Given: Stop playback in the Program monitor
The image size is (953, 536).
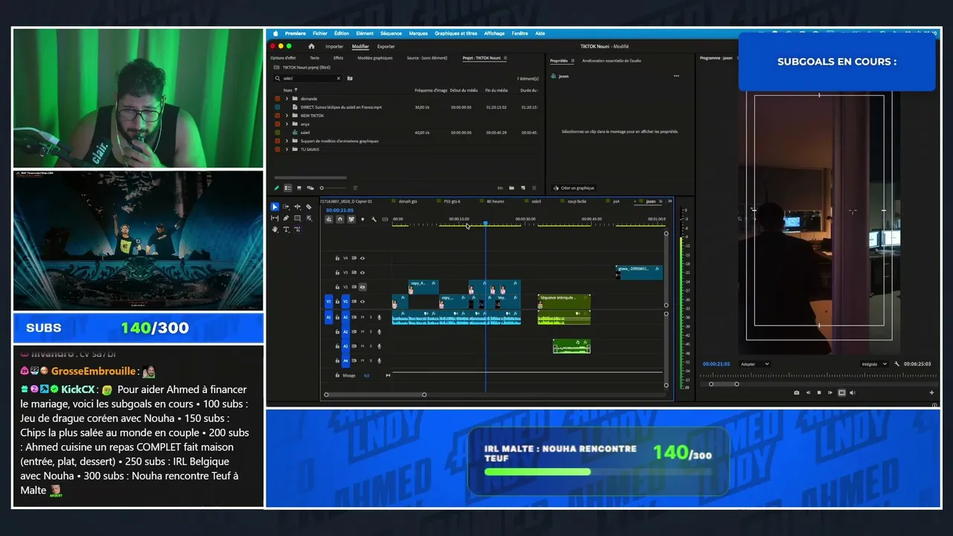Looking at the screenshot, I should pyautogui.click(x=819, y=392).
